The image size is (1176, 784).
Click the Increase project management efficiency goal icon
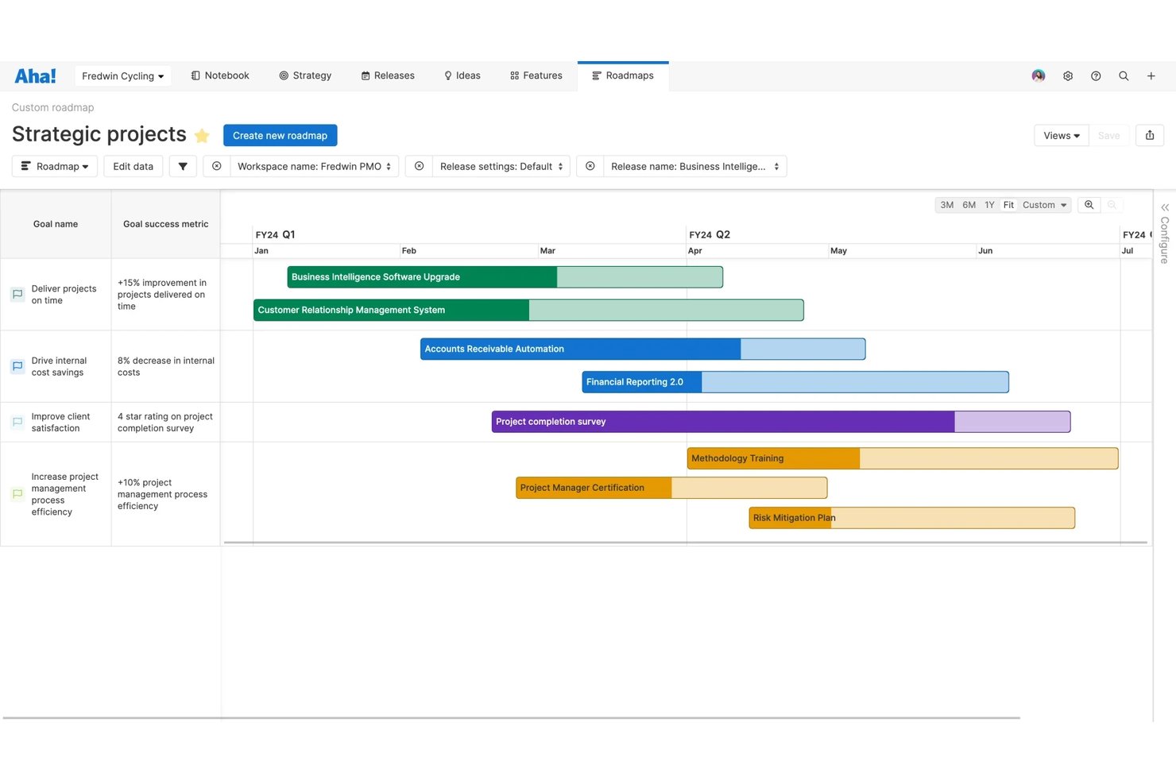point(17,494)
